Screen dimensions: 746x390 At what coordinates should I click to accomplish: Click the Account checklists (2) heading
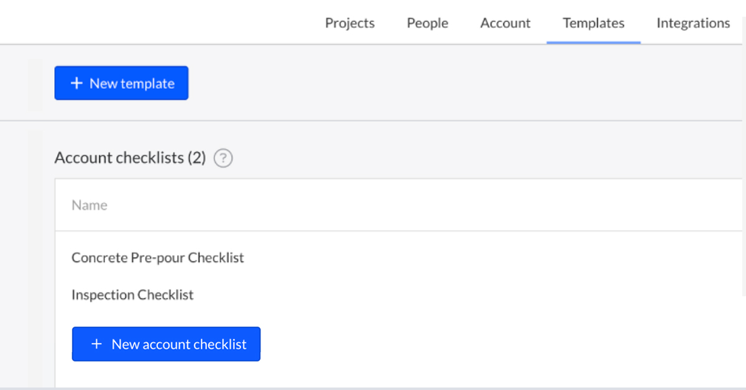(x=129, y=158)
